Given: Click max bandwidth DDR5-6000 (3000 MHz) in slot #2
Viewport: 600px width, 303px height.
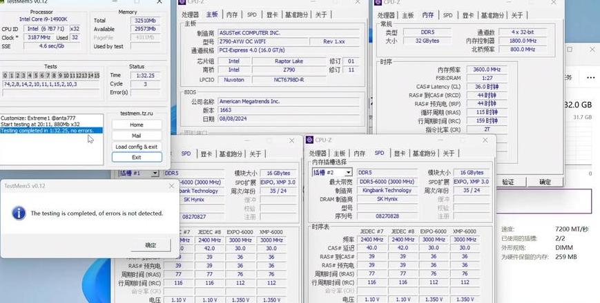Looking at the screenshot, I should pos(387,182).
